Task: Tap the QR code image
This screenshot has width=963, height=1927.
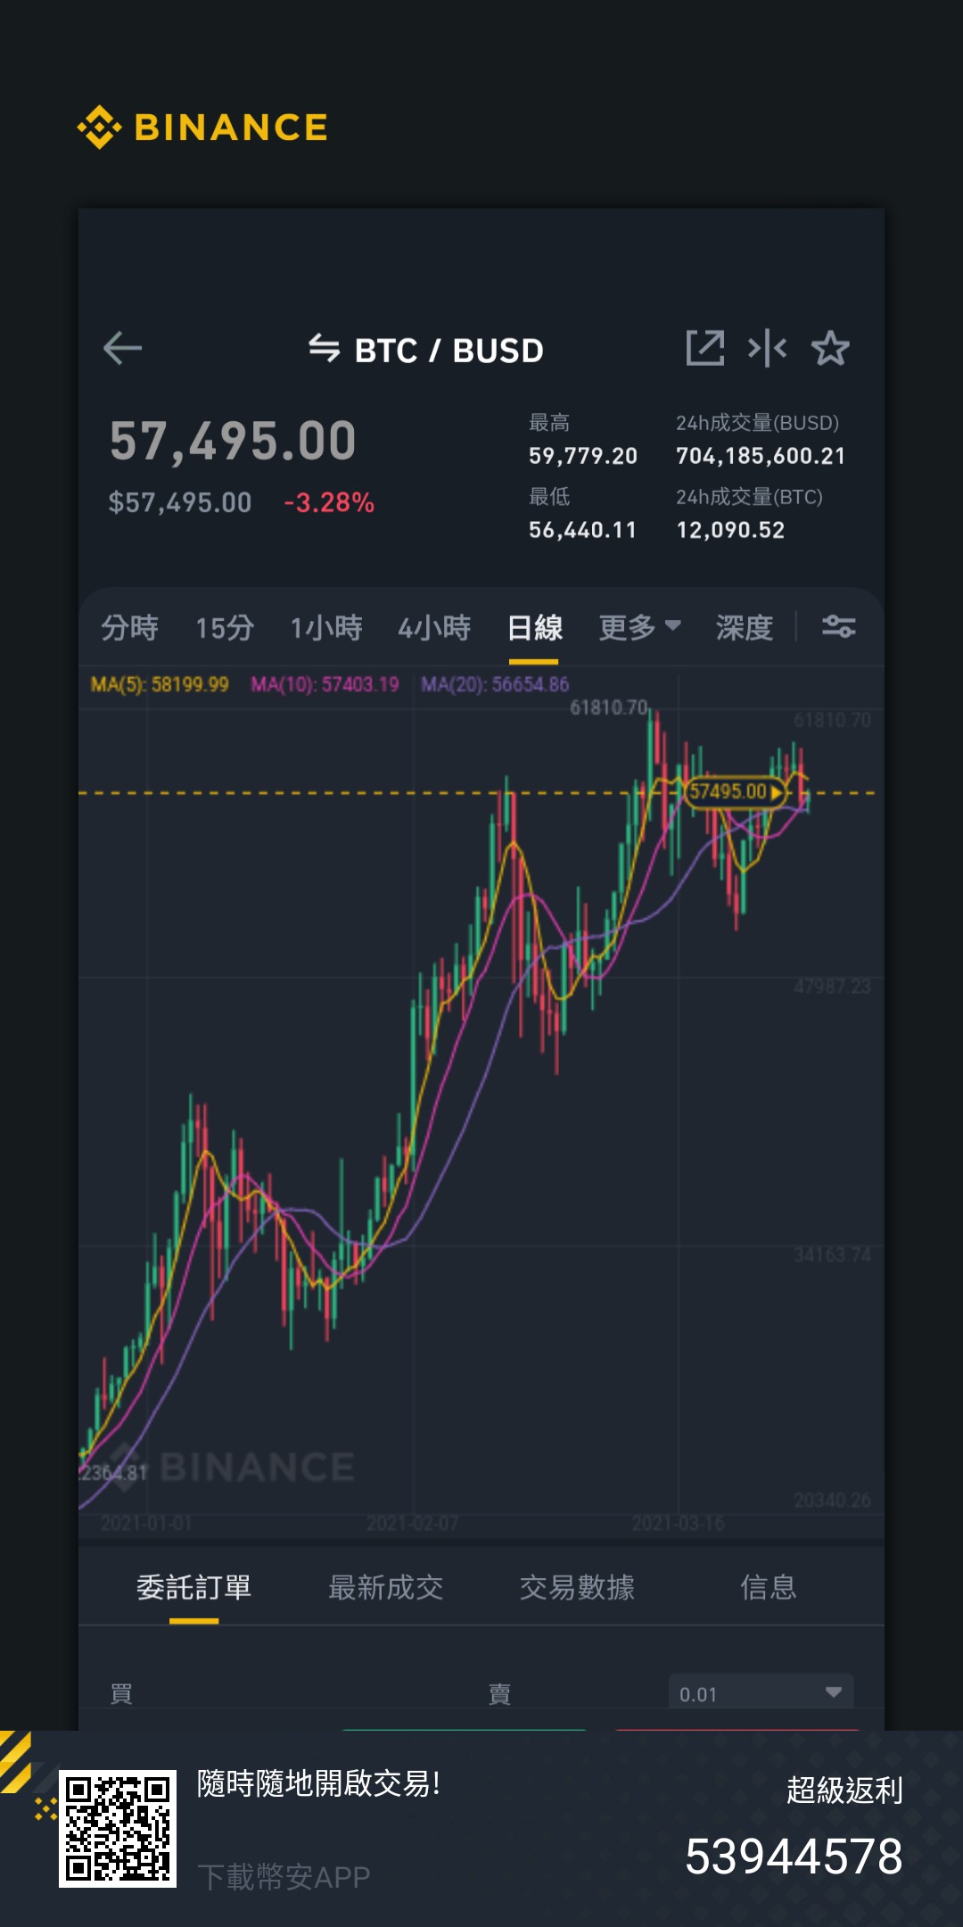Action: pos(117,1829)
